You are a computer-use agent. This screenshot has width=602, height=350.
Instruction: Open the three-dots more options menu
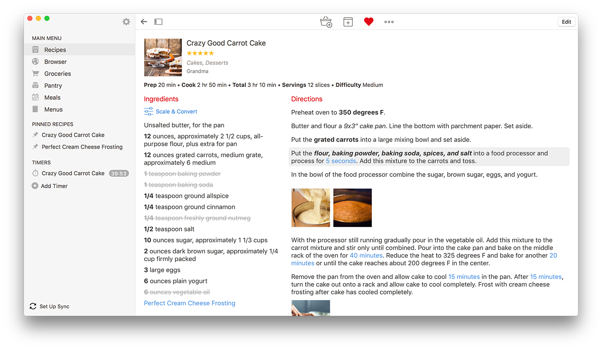(x=389, y=22)
